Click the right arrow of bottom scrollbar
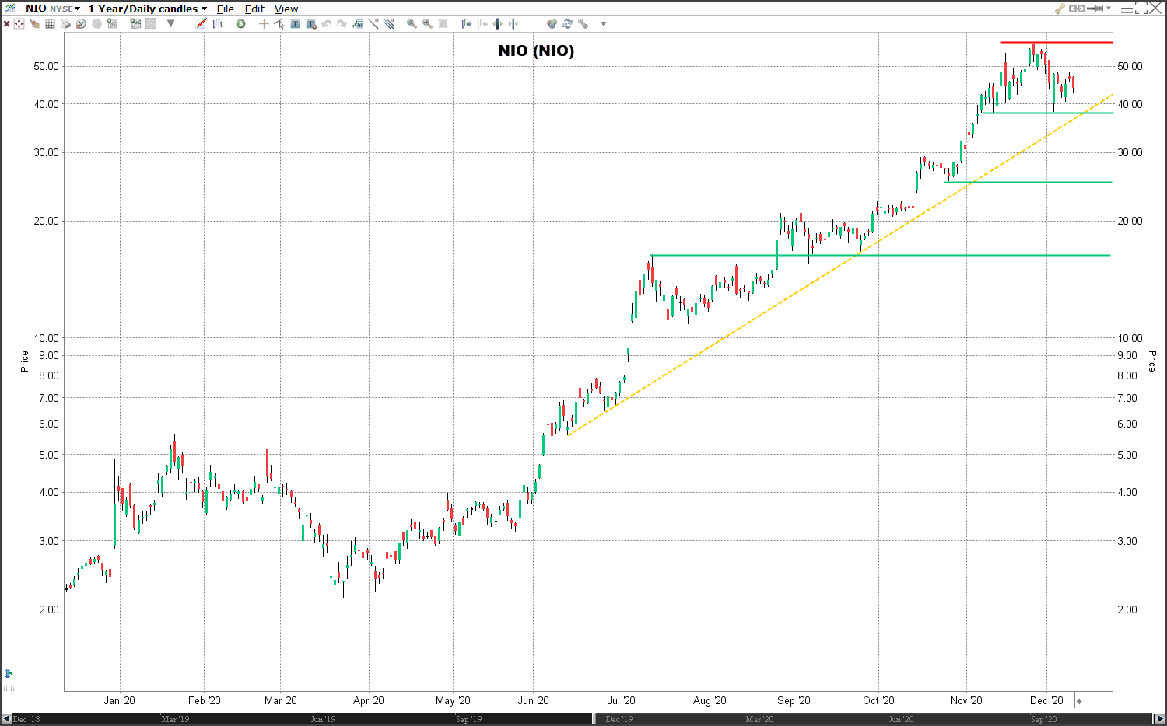 [1160, 719]
